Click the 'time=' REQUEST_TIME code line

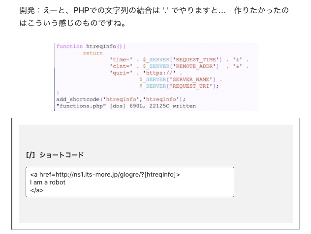(x=177, y=59)
